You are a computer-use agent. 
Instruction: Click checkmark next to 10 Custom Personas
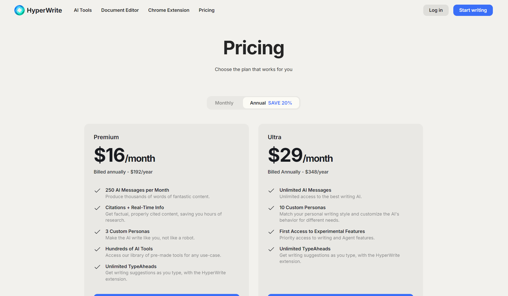tap(271, 208)
